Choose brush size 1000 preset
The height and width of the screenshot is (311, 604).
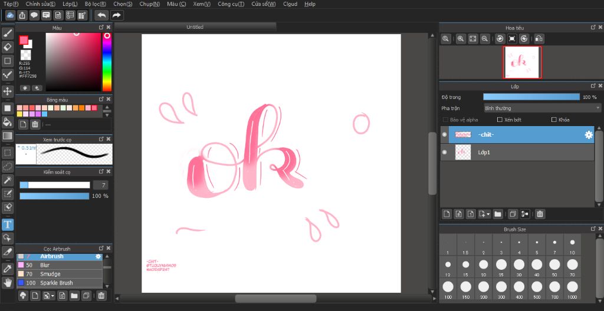click(572, 289)
